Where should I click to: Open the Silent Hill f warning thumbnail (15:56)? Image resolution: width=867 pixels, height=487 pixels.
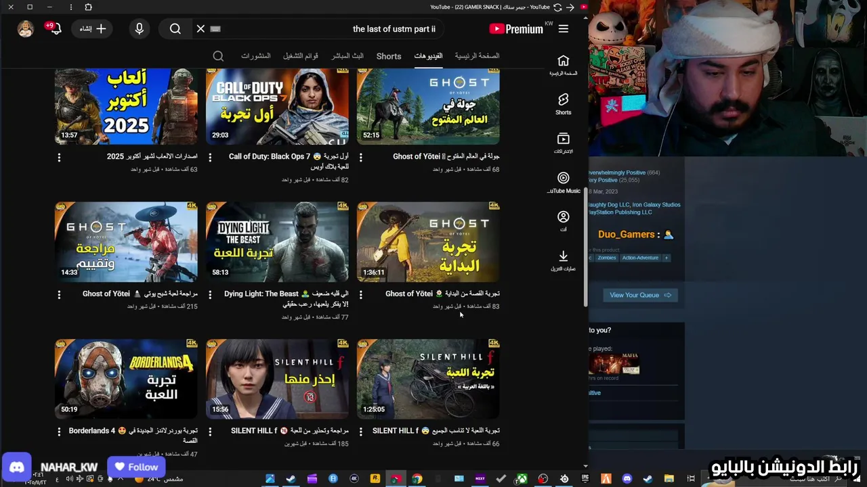coord(277,379)
